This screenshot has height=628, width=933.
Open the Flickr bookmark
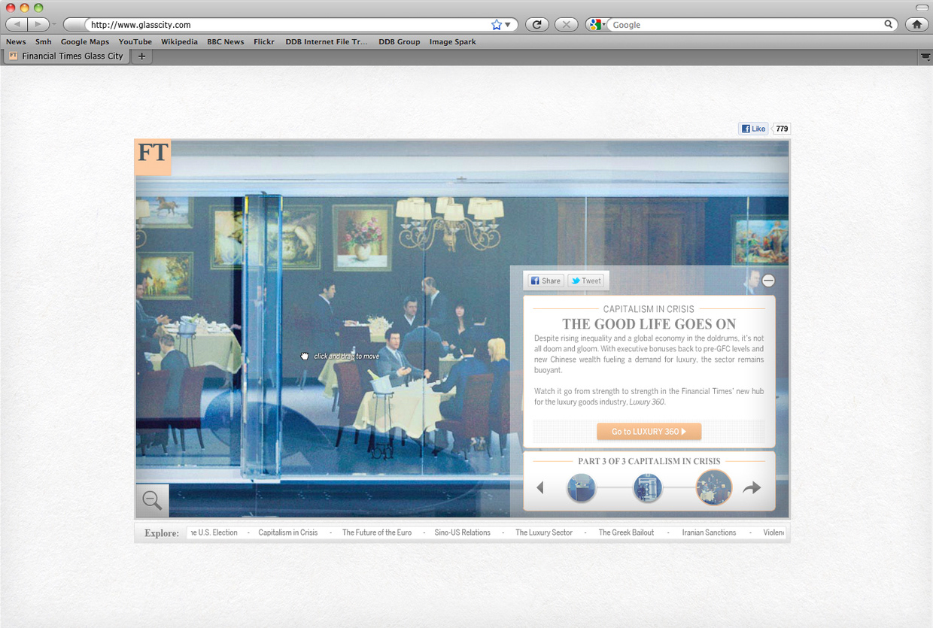coord(264,42)
